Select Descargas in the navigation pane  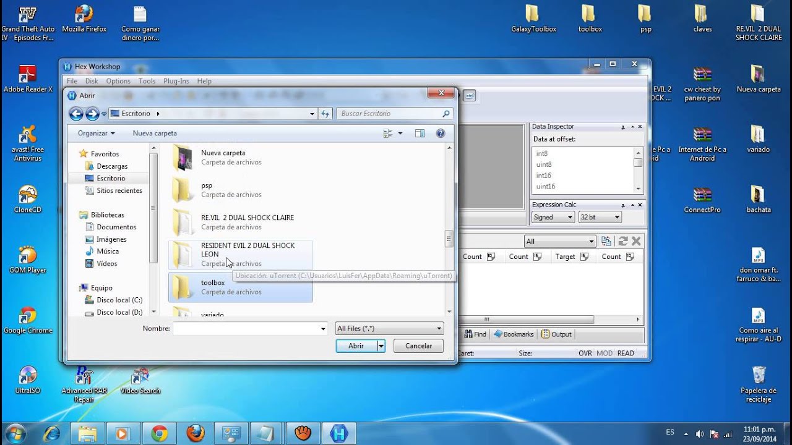112,166
